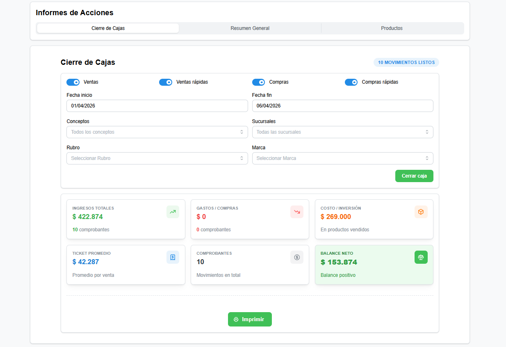Image resolution: width=506 pixels, height=347 pixels.
Task: Click the Fecha fin date field
Action: (x=342, y=106)
